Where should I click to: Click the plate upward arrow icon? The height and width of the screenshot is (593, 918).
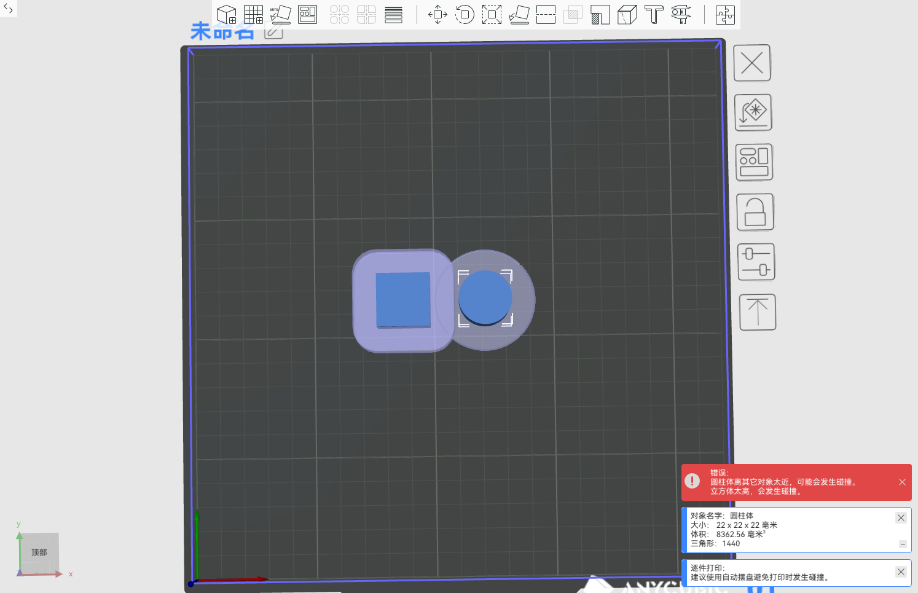pos(758,312)
